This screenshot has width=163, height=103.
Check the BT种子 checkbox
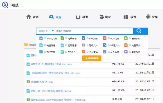[x=66, y=52]
